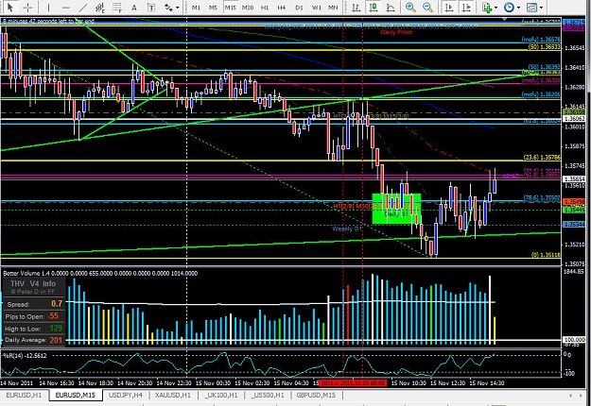
Task: Click the Spread value 0.7
Action: (x=57, y=304)
